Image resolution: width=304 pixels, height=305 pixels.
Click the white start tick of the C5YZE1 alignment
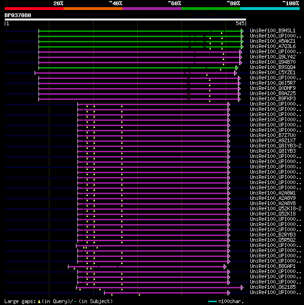point(35,73)
